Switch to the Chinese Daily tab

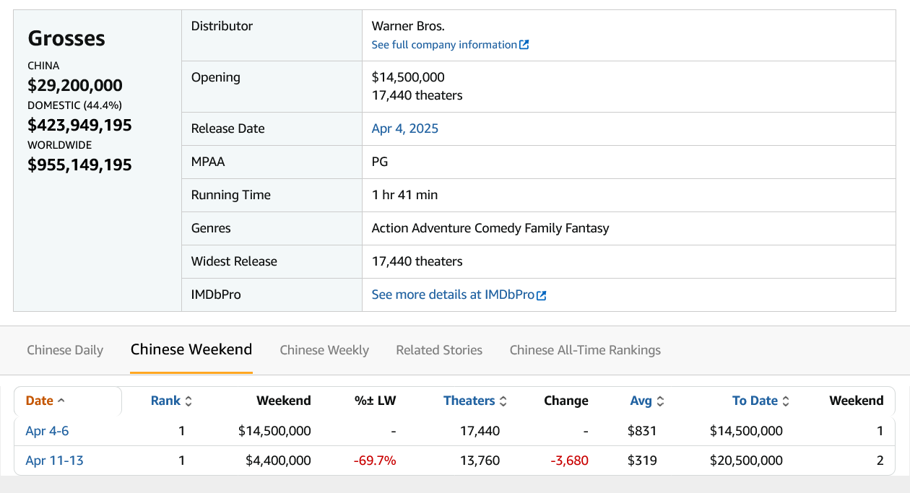pyautogui.click(x=65, y=350)
